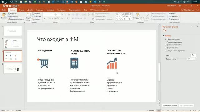The height and width of the screenshot is (112, 200).
Task: Select the rectangle shape in the shapes gallery
Action: (x=124, y=14)
